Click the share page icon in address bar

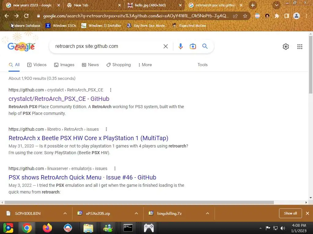235,16
